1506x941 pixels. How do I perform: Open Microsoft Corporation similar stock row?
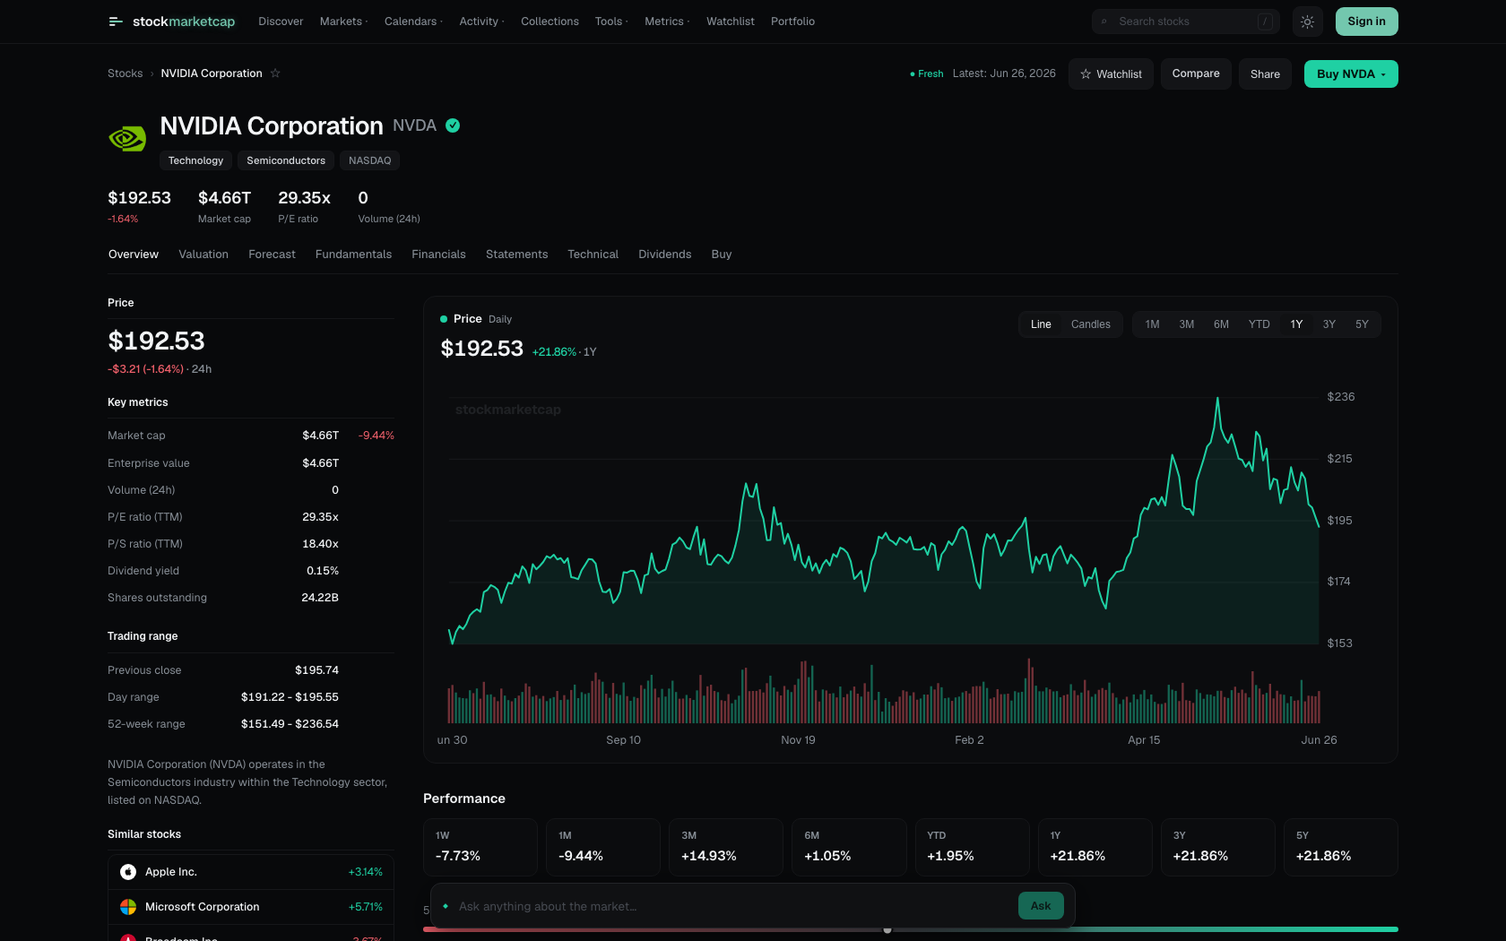[x=251, y=907]
